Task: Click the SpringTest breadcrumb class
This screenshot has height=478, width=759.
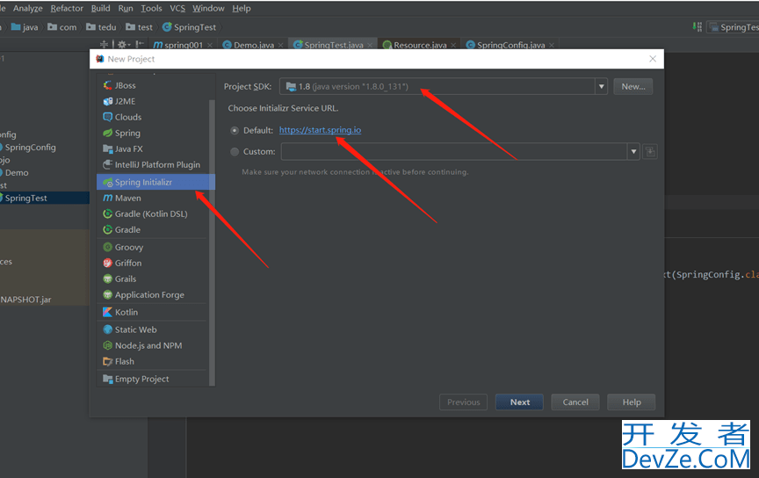Action: [x=189, y=27]
